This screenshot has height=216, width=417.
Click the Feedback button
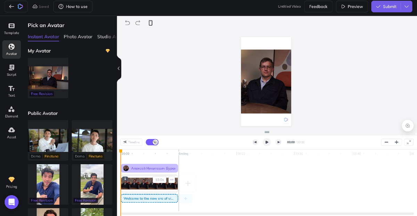(318, 7)
